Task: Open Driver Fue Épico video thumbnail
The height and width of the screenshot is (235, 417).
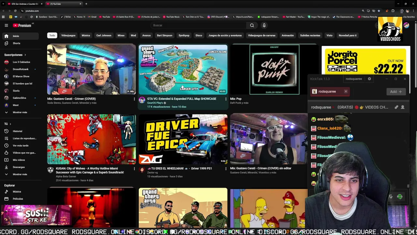Action: pos(183,139)
